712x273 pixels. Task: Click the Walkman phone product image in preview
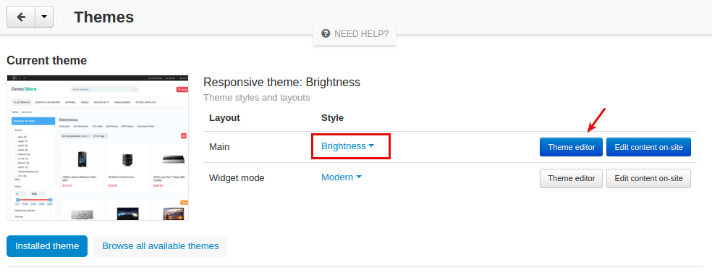82,159
